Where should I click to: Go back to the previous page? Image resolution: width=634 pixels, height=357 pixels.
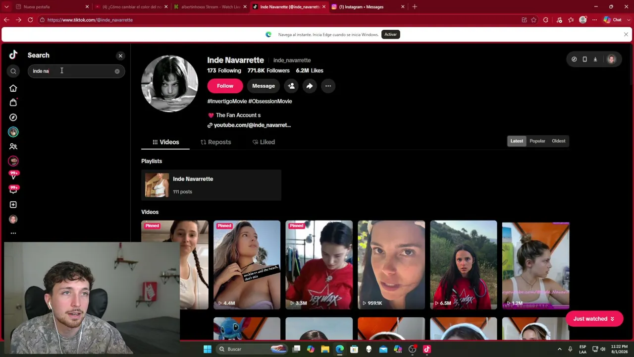point(6,20)
